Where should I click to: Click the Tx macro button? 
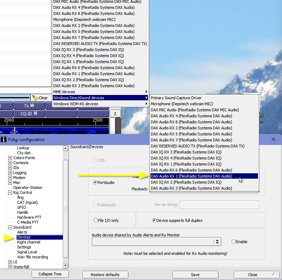pos(29,106)
